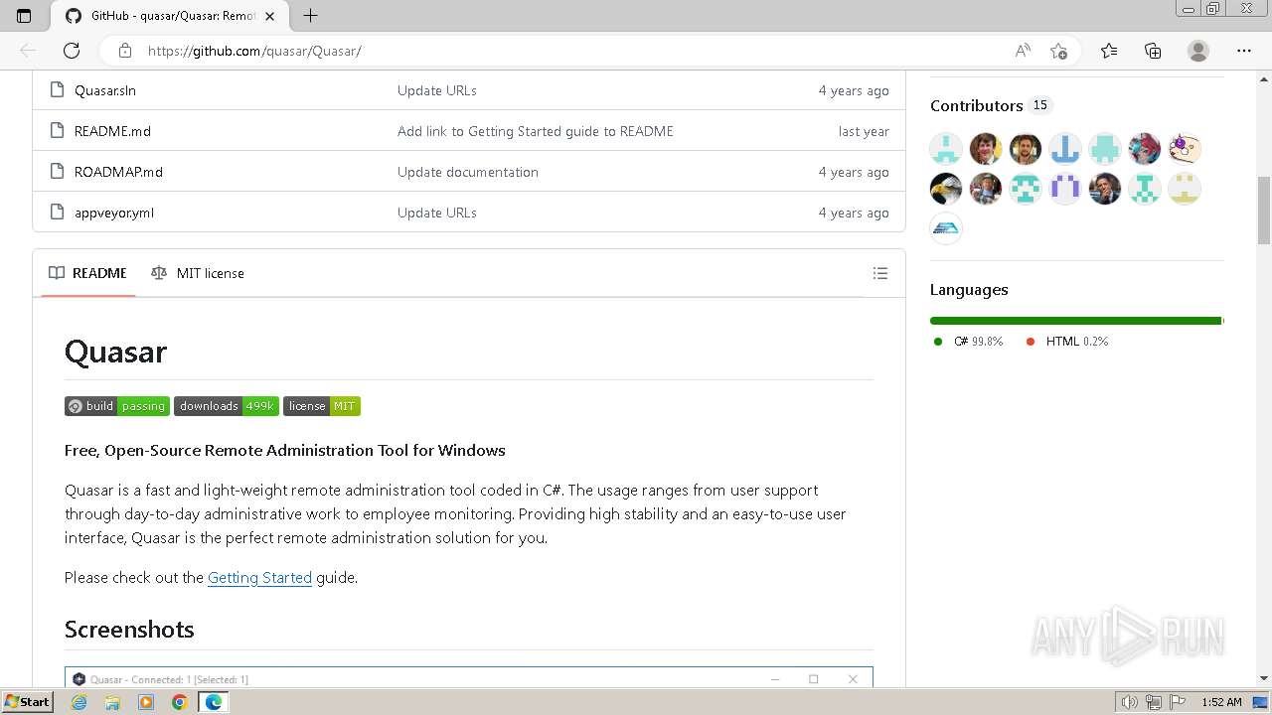Image resolution: width=1272 pixels, height=715 pixels.
Task: Open the Quasar.sln file
Action: pyautogui.click(x=104, y=90)
